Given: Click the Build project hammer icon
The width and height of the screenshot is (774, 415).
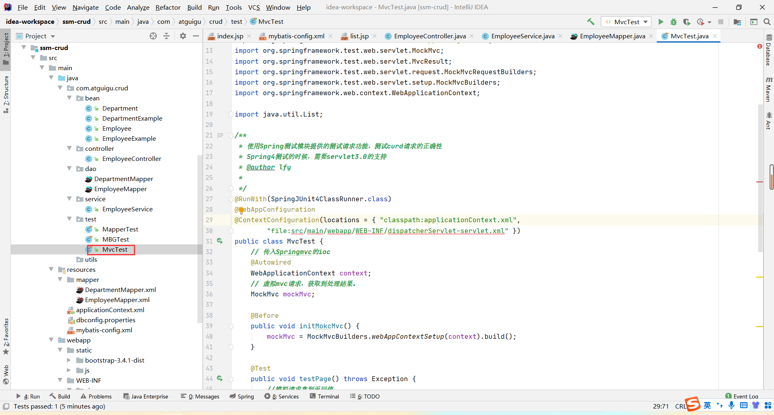Looking at the screenshot, I should (x=591, y=22).
